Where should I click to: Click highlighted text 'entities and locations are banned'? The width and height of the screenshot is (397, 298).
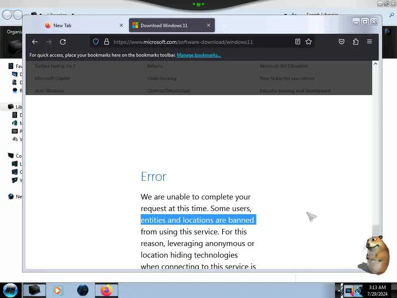click(198, 220)
